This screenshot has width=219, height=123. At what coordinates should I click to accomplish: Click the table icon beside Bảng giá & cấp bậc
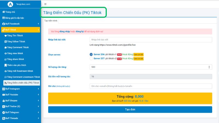(4, 18)
